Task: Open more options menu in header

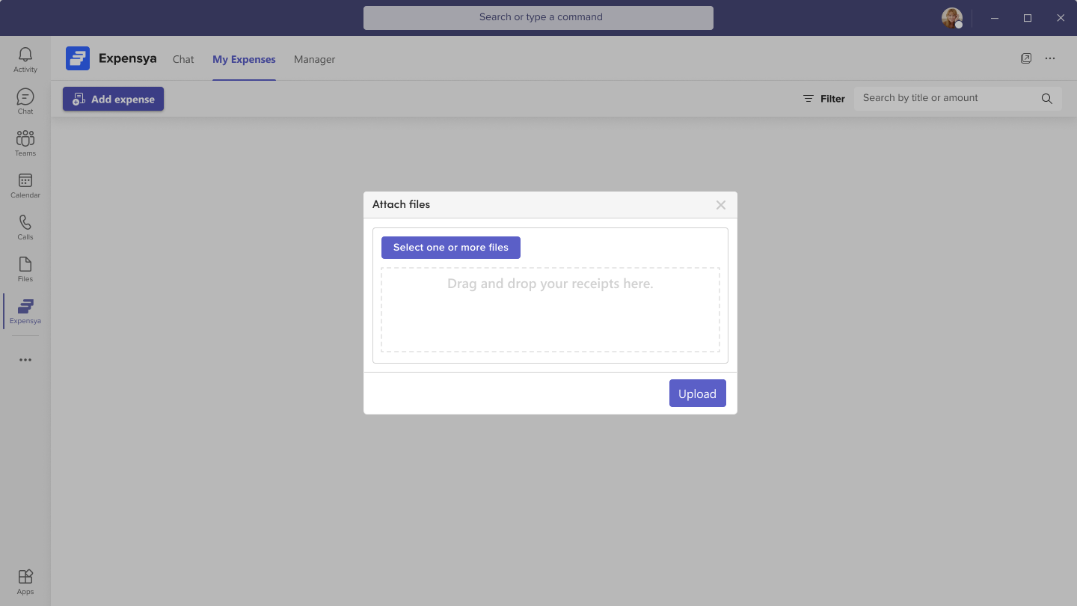Action: pyautogui.click(x=1050, y=58)
